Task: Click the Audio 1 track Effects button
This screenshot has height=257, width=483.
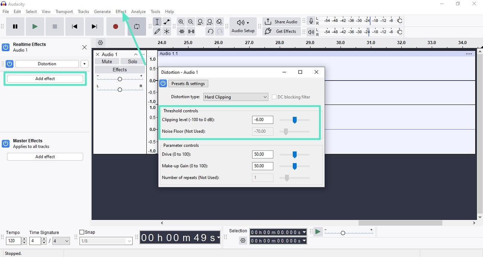Action: tap(120, 70)
